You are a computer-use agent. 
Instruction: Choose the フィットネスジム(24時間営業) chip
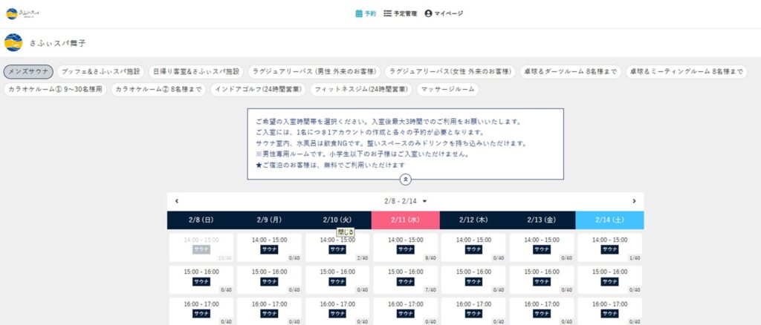click(x=360, y=90)
